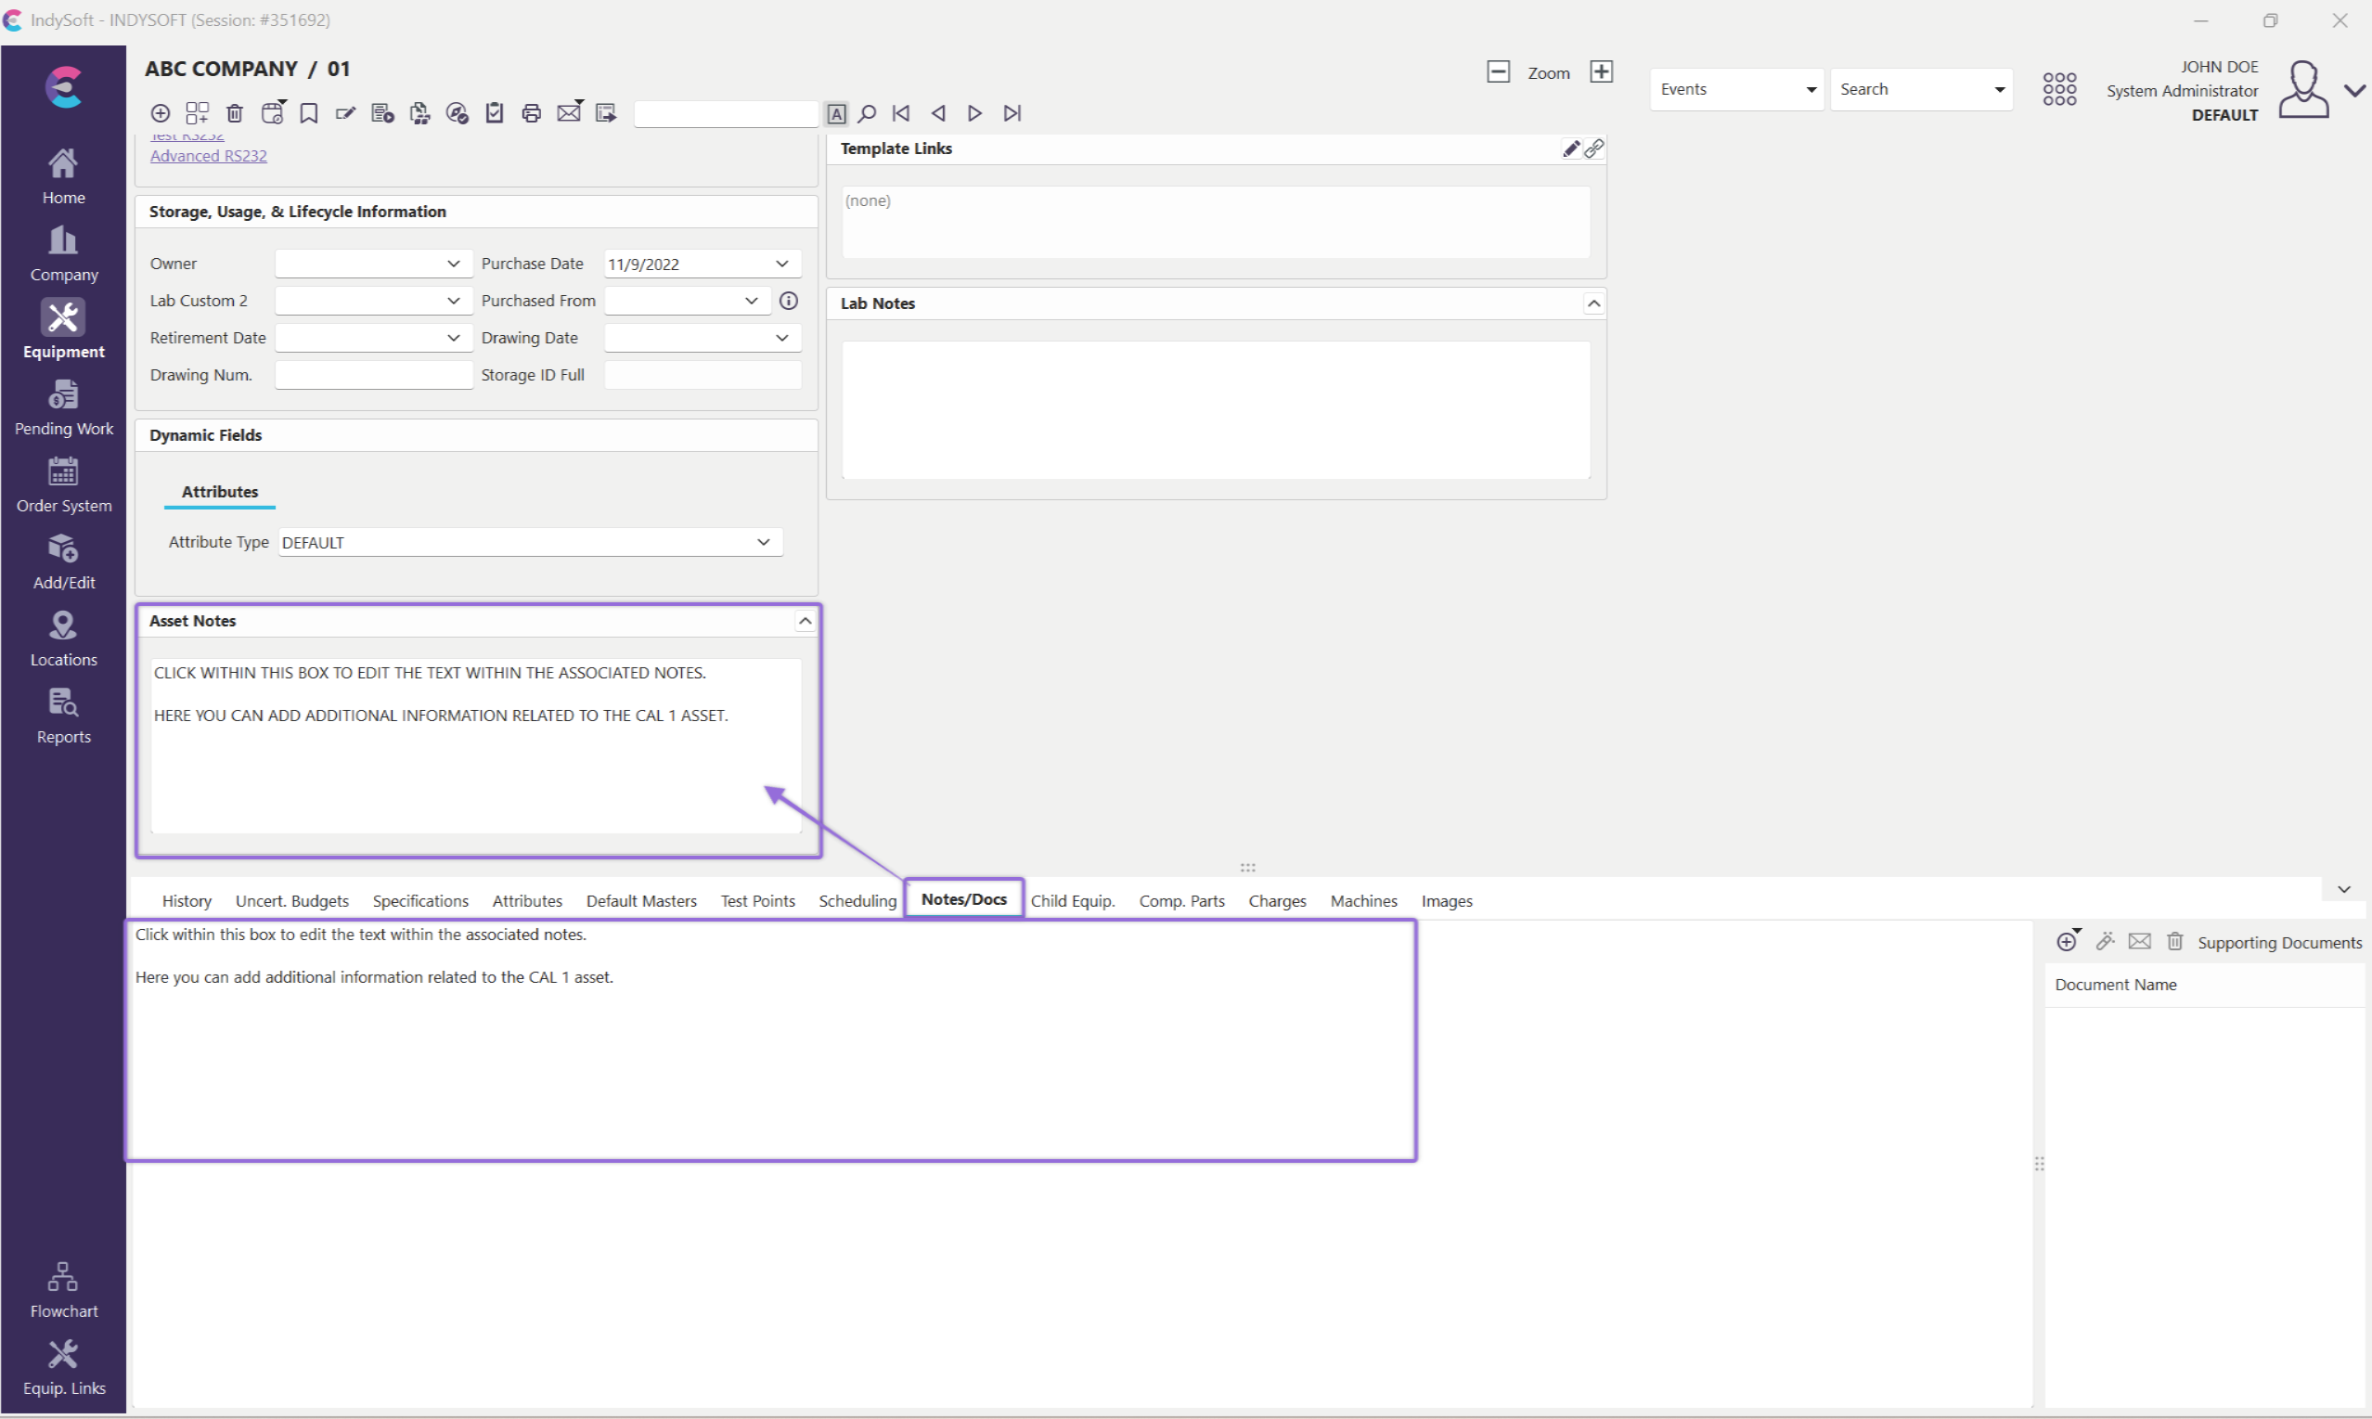
Task: Open Pending Work from the sidebar
Action: click(63, 407)
